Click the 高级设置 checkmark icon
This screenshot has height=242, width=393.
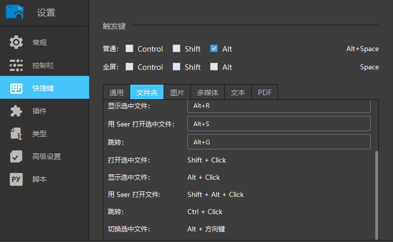click(x=16, y=156)
